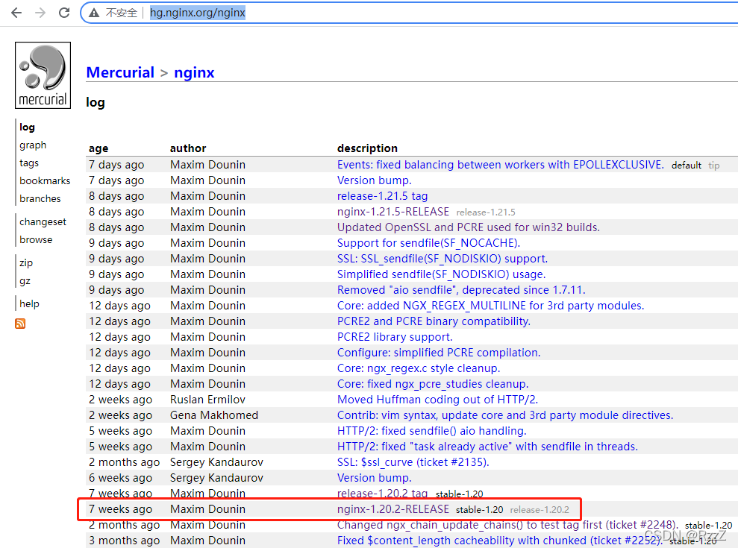Open 'Contrib: vim syntax' commit

(x=505, y=415)
